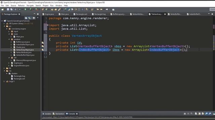Toggle Show Whitespace Characters

pyautogui.click(x=82, y=9)
